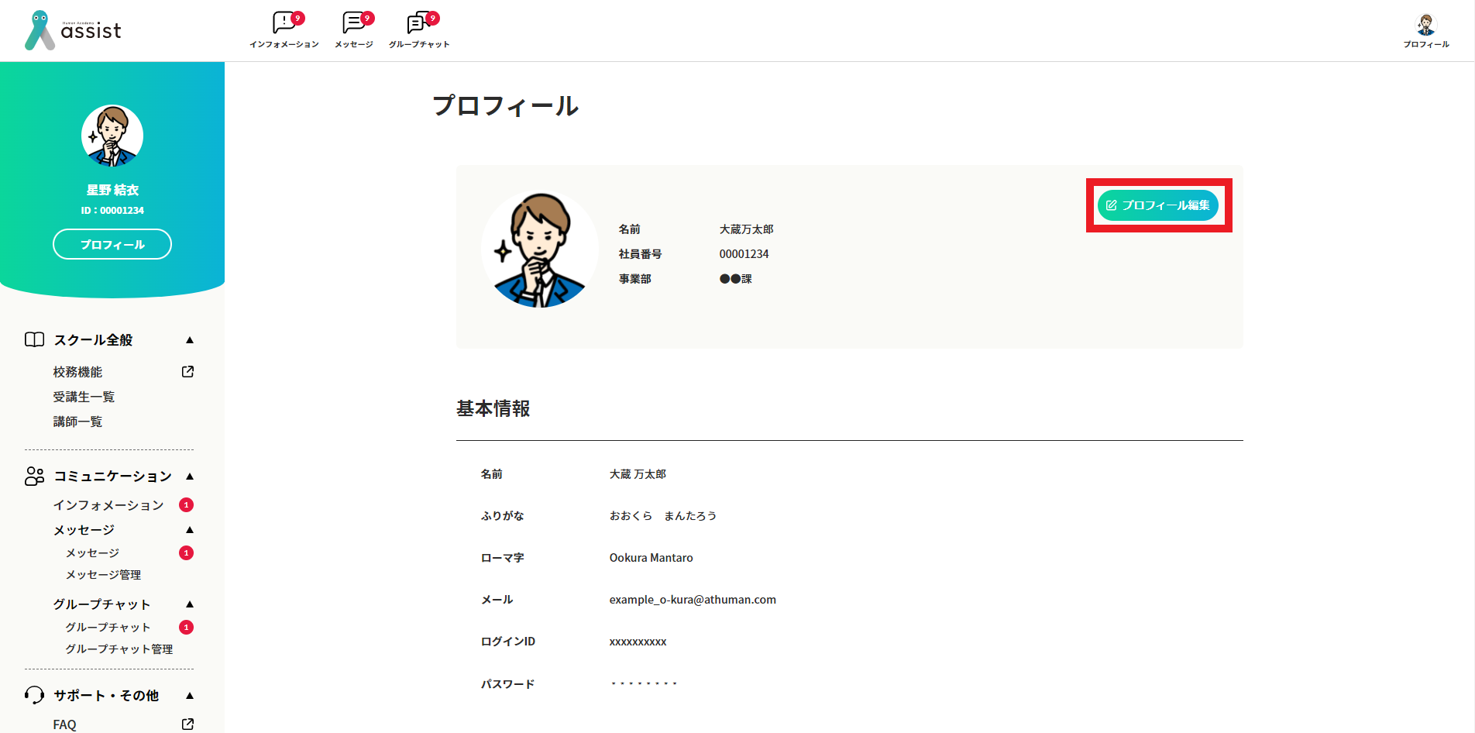Click the large profile photo in card
Image resolution: width=1475 pixels, height=733 pixels.
[x=540, y=249]
